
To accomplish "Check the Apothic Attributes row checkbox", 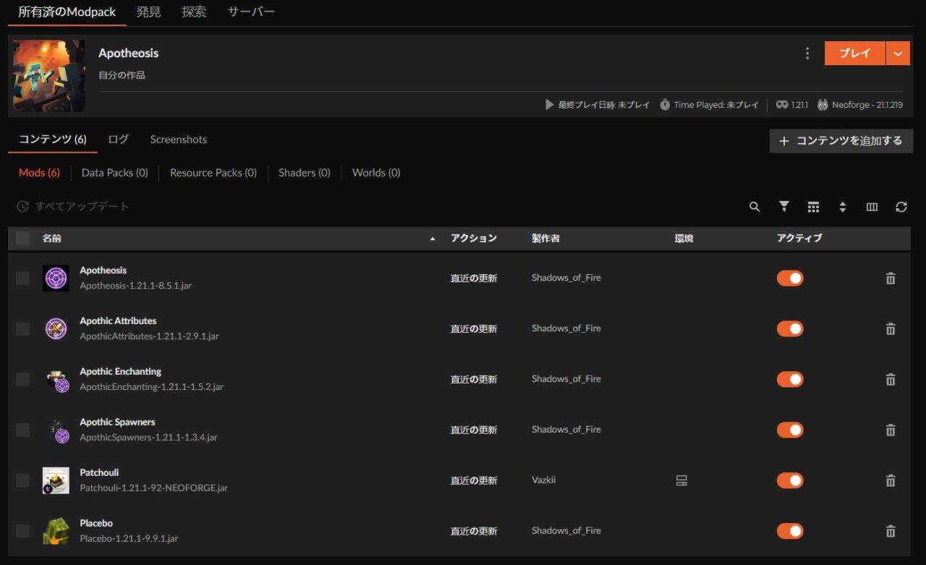I will [23, 329].
